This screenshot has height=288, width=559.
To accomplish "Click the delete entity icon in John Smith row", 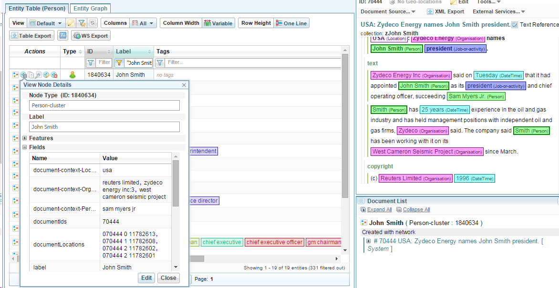I will point(54,75).
